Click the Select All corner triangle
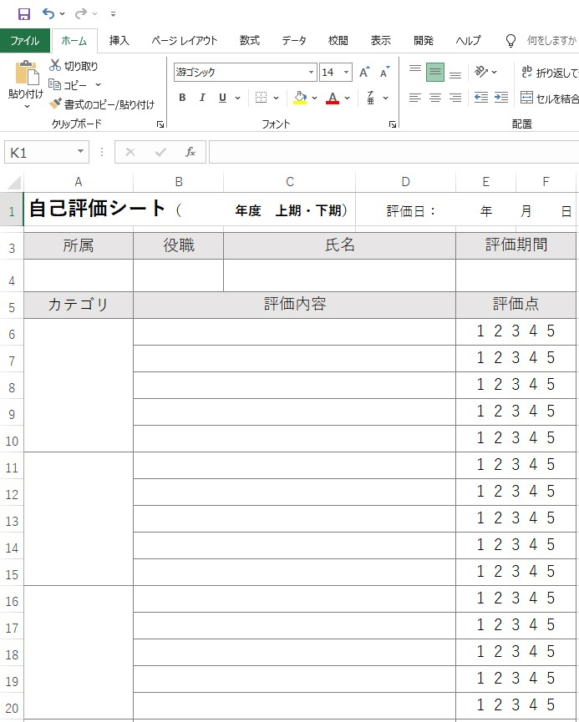This screenshot has width=579, height=722. pos(14,182)
